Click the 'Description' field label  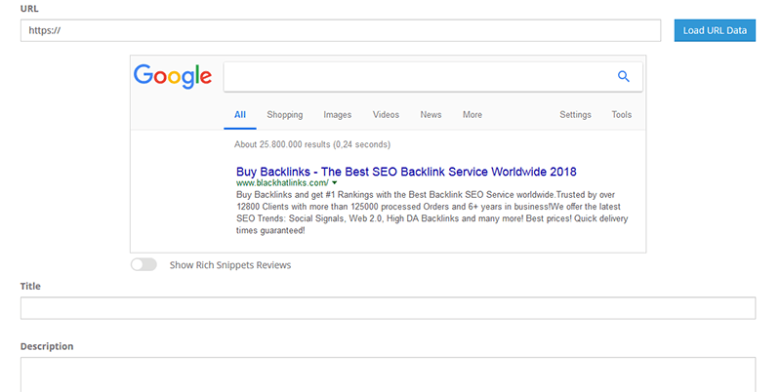(x=47, y=346)
